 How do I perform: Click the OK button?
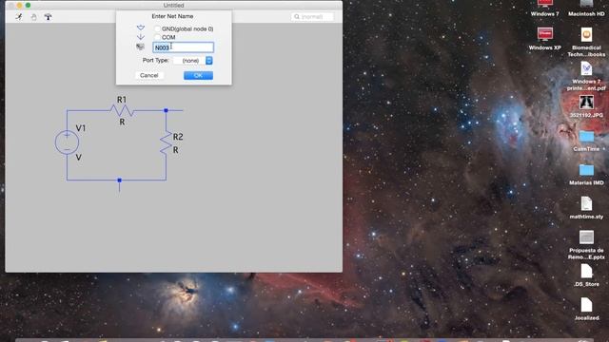pos(198,75)
